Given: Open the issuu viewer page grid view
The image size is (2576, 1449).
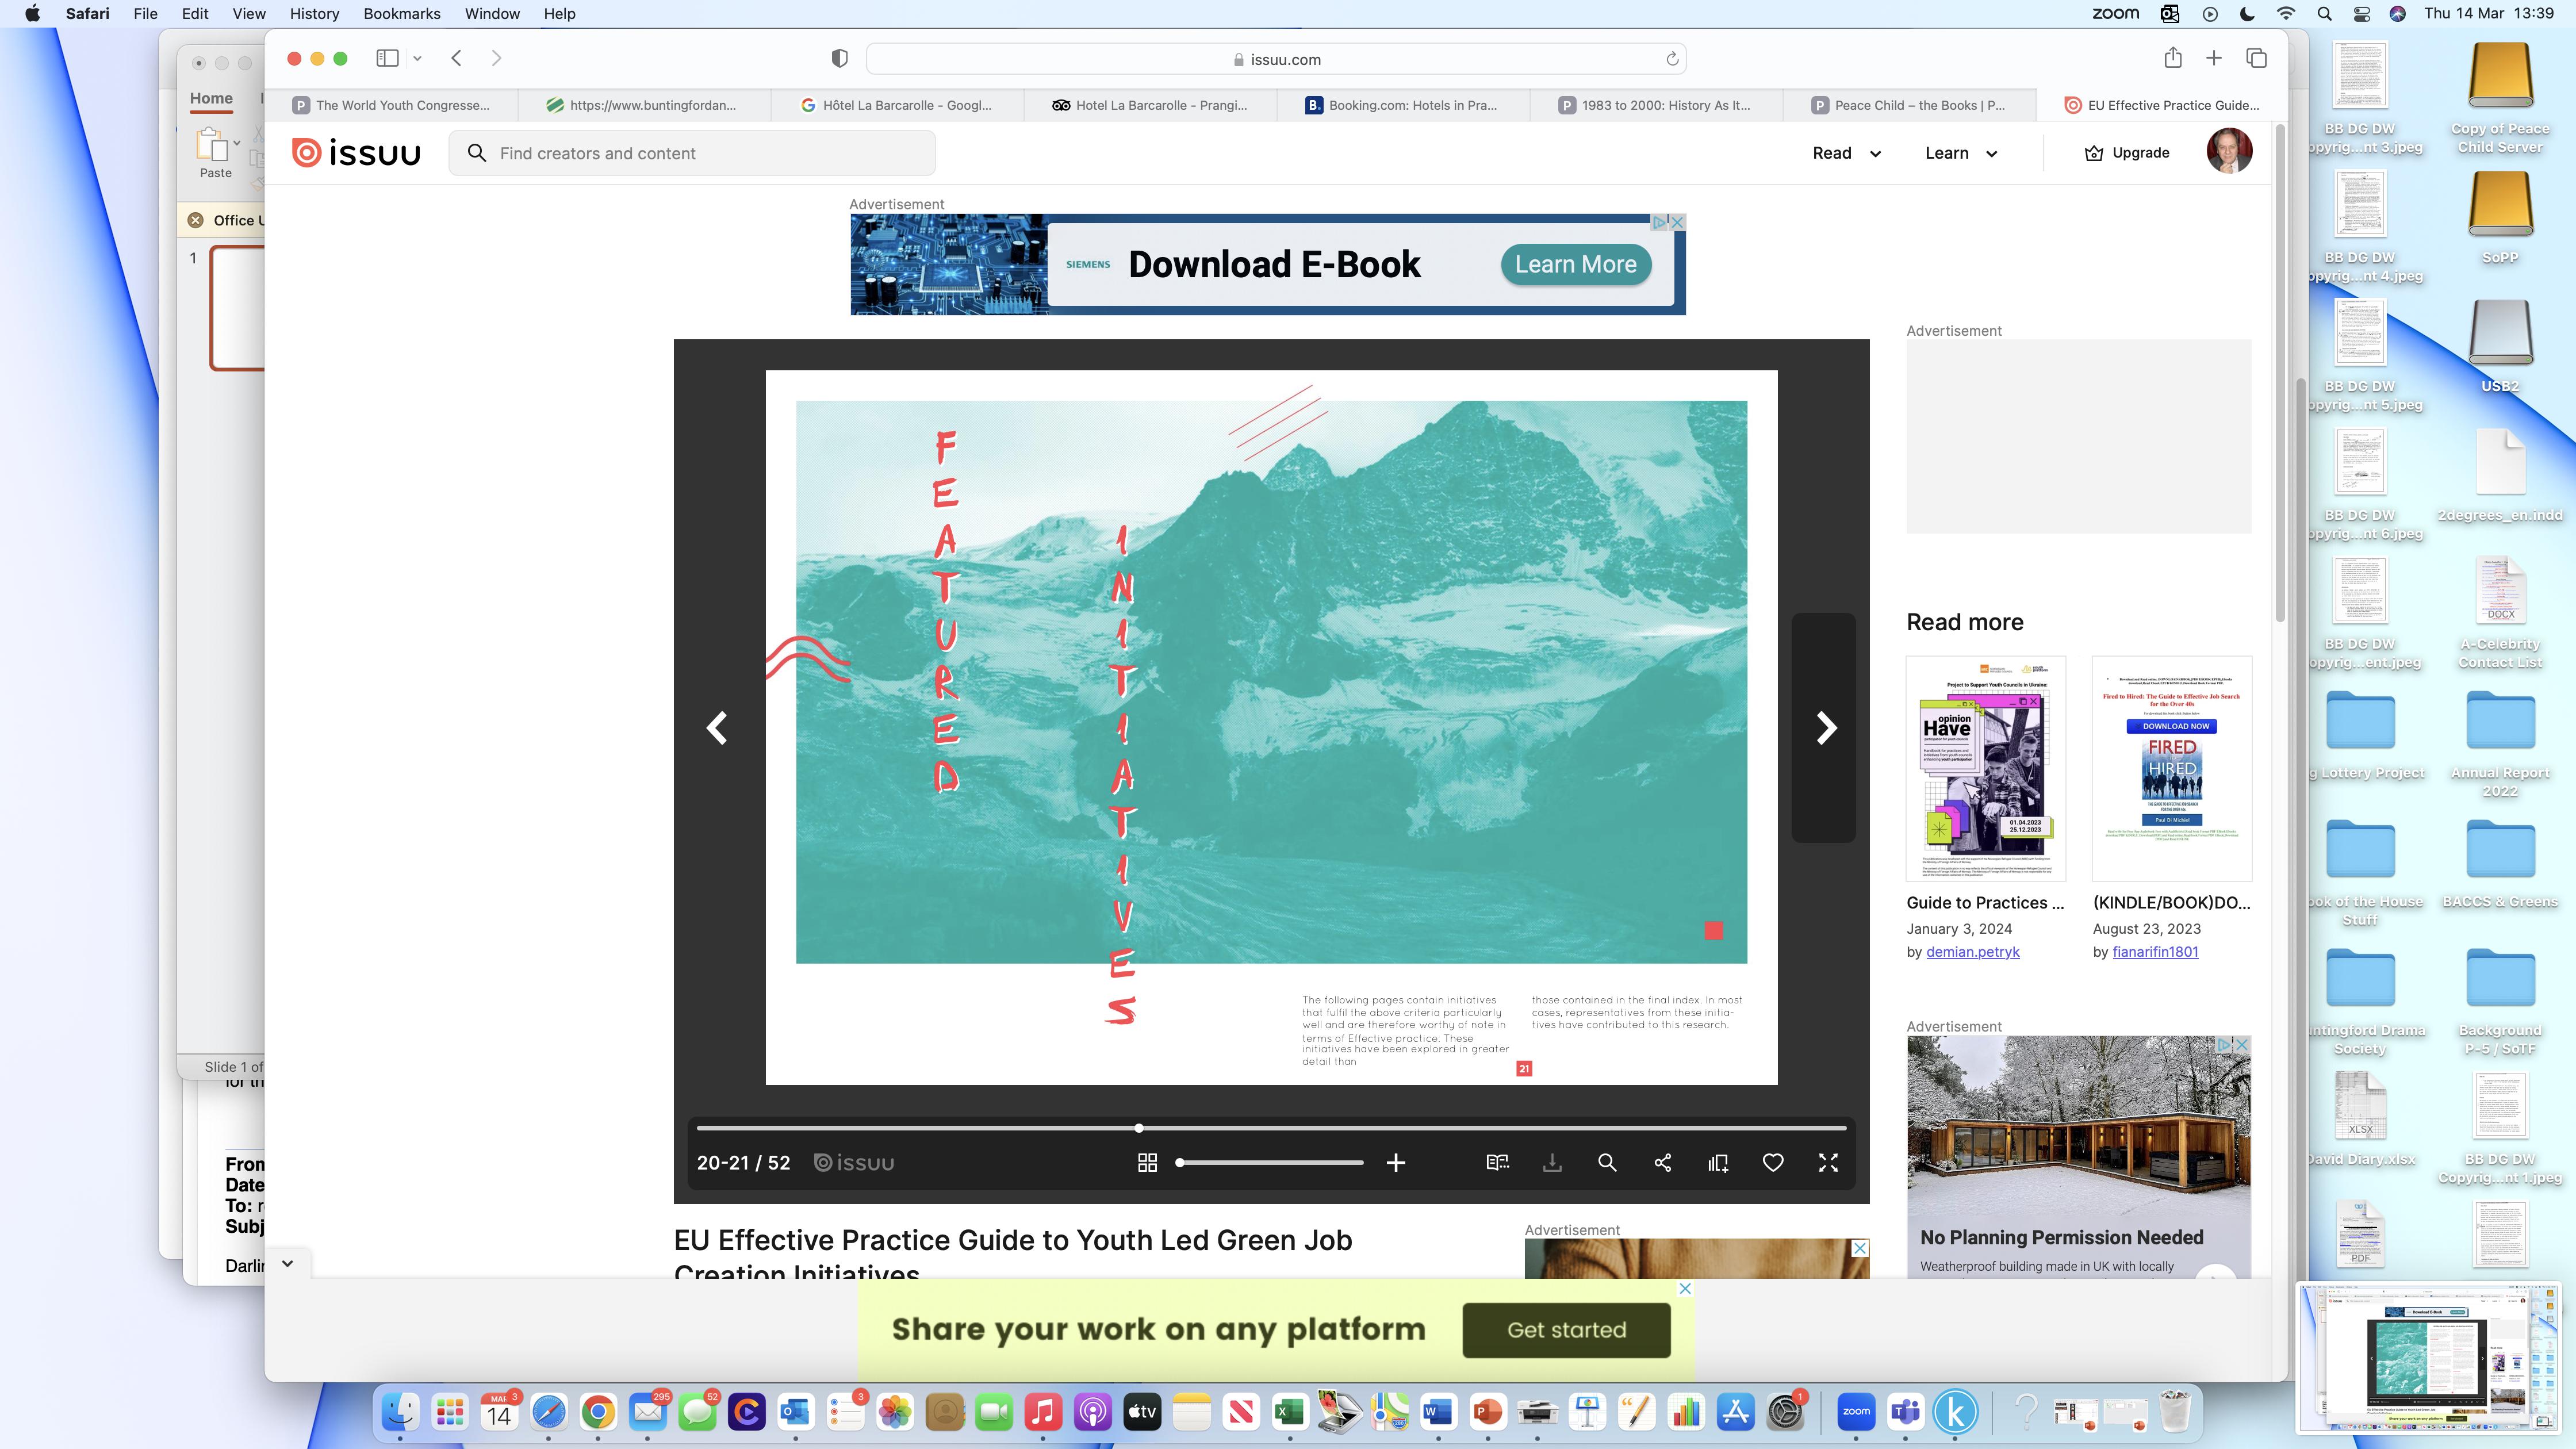Looking at the screenshot, I should pos(1147,1163).
